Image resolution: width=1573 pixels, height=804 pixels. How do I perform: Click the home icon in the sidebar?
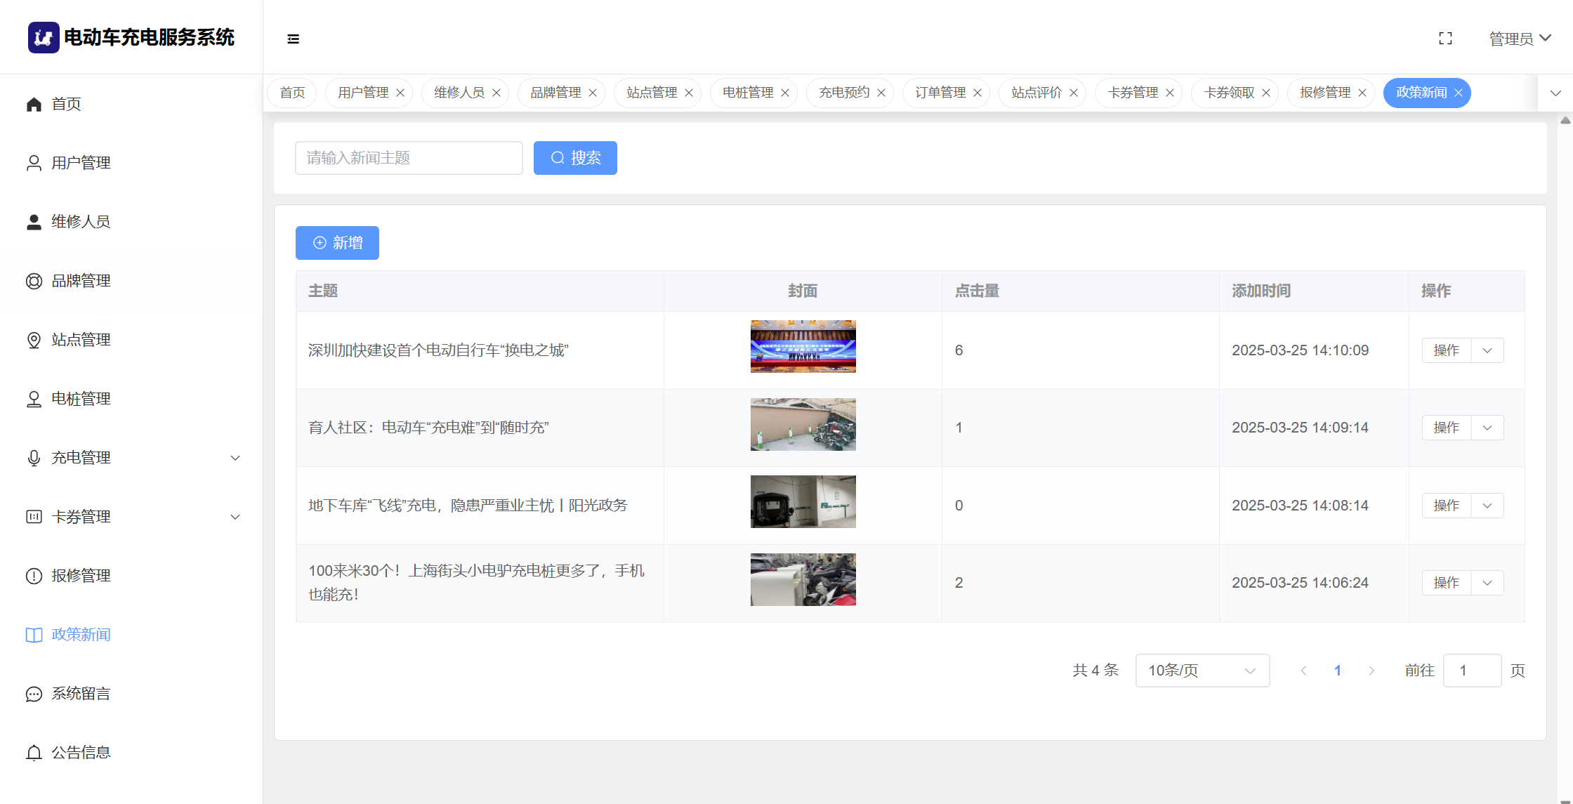pyautogui.click(x=34, y=105)
